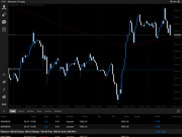The height and width of the screenshot is (137, 182).
Task: Open the indicators function icon
Action: (x=4, y=89)
